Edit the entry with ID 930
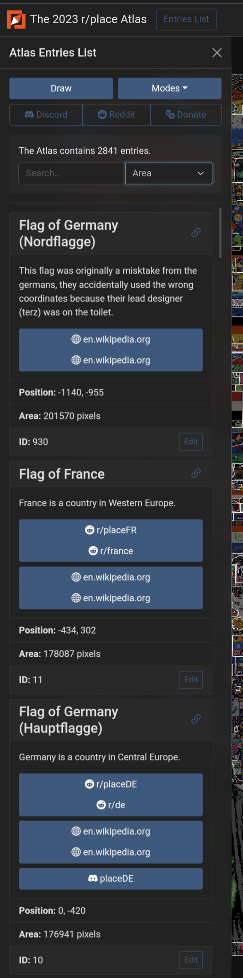243x978 pixels. 191,442
